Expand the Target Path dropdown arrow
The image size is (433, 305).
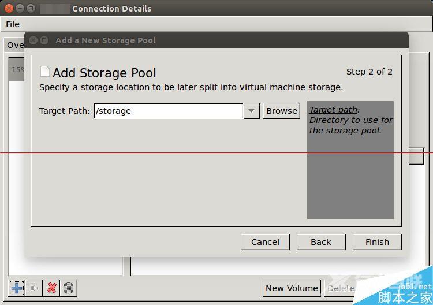pos(251,111)
